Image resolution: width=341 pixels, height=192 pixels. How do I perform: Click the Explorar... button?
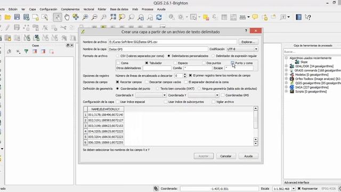(x=248, y=42)
